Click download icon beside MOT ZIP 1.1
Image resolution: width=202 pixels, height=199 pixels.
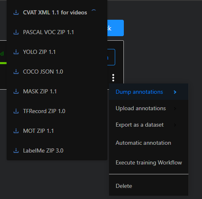click(16, 131)
